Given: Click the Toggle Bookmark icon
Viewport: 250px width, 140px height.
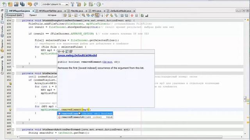Looking at the screenshot, I should click(x=116, y=16).
